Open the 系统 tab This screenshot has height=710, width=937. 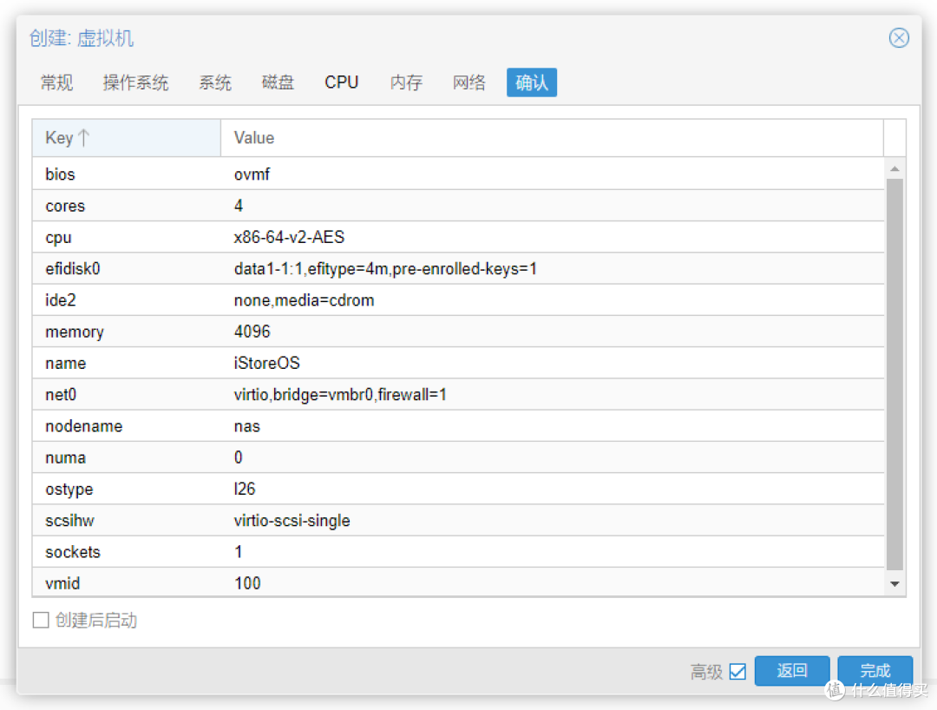[214, 82]
